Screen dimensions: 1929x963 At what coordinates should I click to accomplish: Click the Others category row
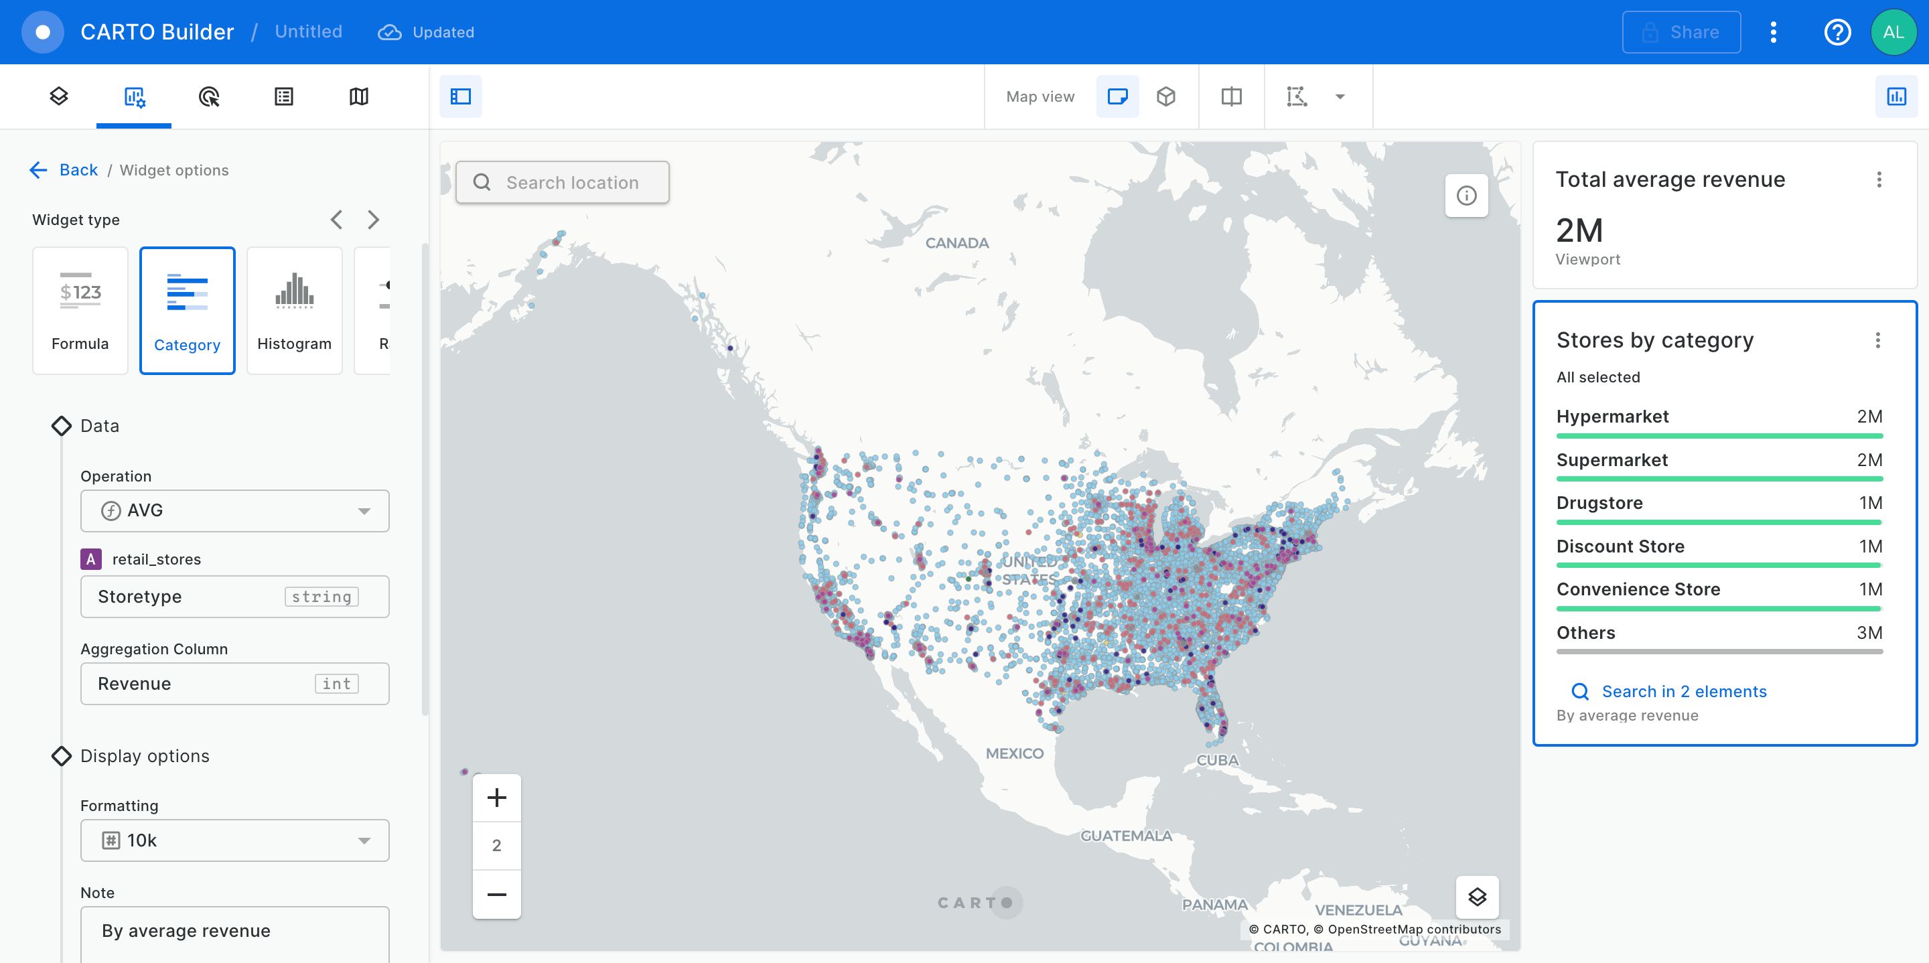1719,640
